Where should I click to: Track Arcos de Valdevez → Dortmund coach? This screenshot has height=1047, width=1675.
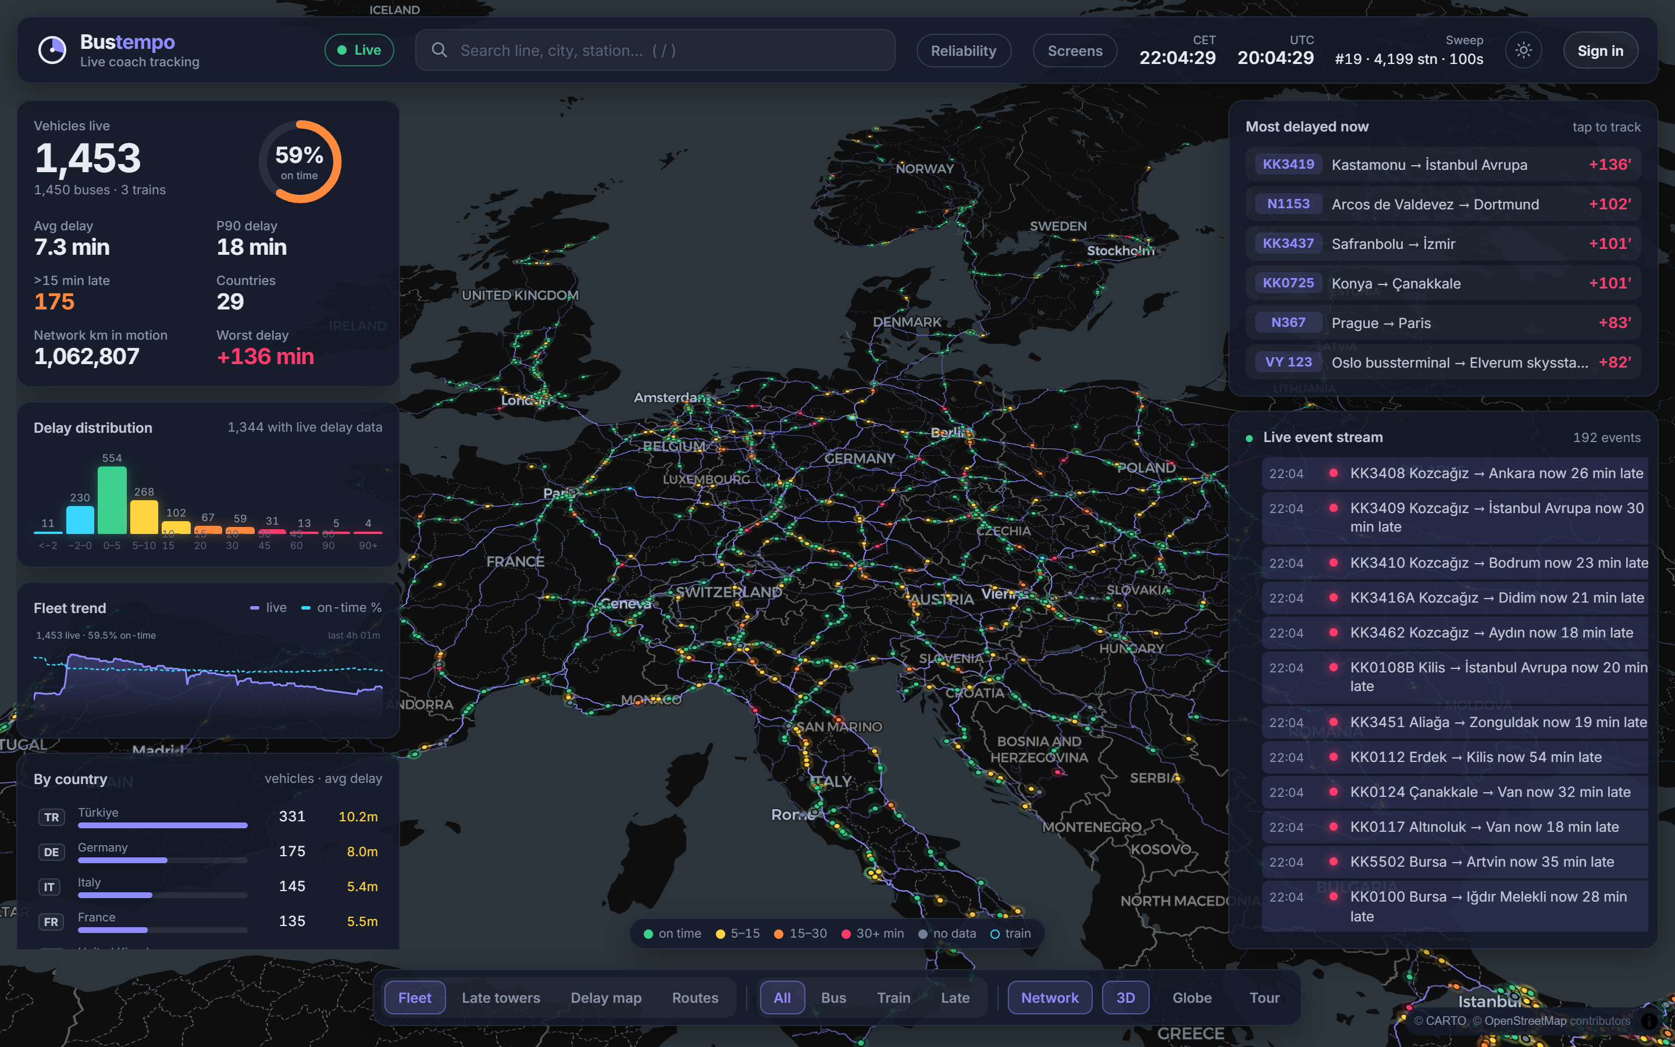[1443, 204]
